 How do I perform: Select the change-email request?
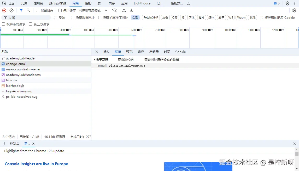point(46,64)
